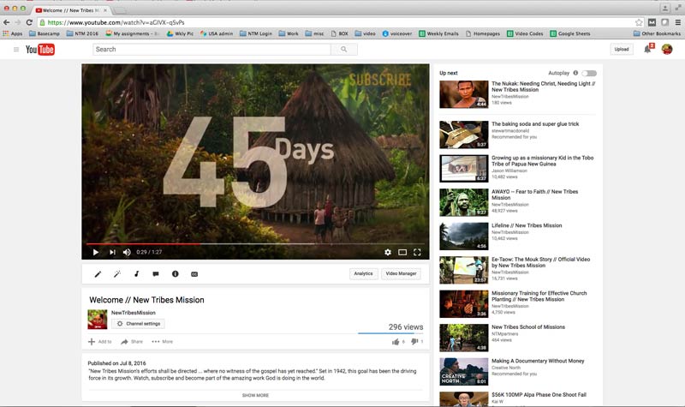Open Add to playlist menu
Image resolution: width=685 pixels, height=407 pixels.
click(100, 342)
